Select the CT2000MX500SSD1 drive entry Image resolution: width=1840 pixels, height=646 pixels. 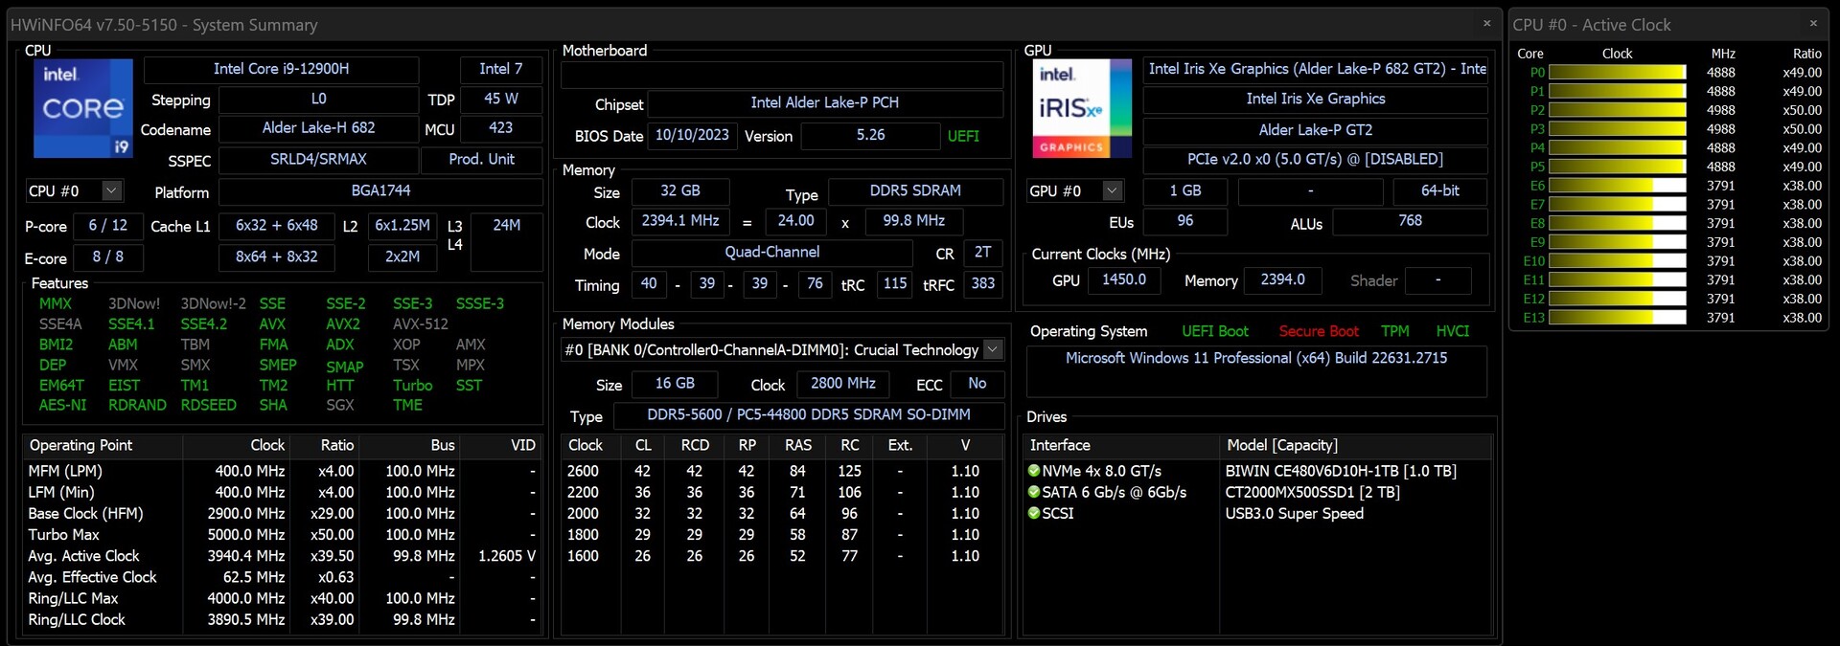(x=1312, y=493)
